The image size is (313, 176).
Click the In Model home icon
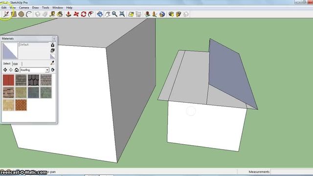tap(17, 70)
